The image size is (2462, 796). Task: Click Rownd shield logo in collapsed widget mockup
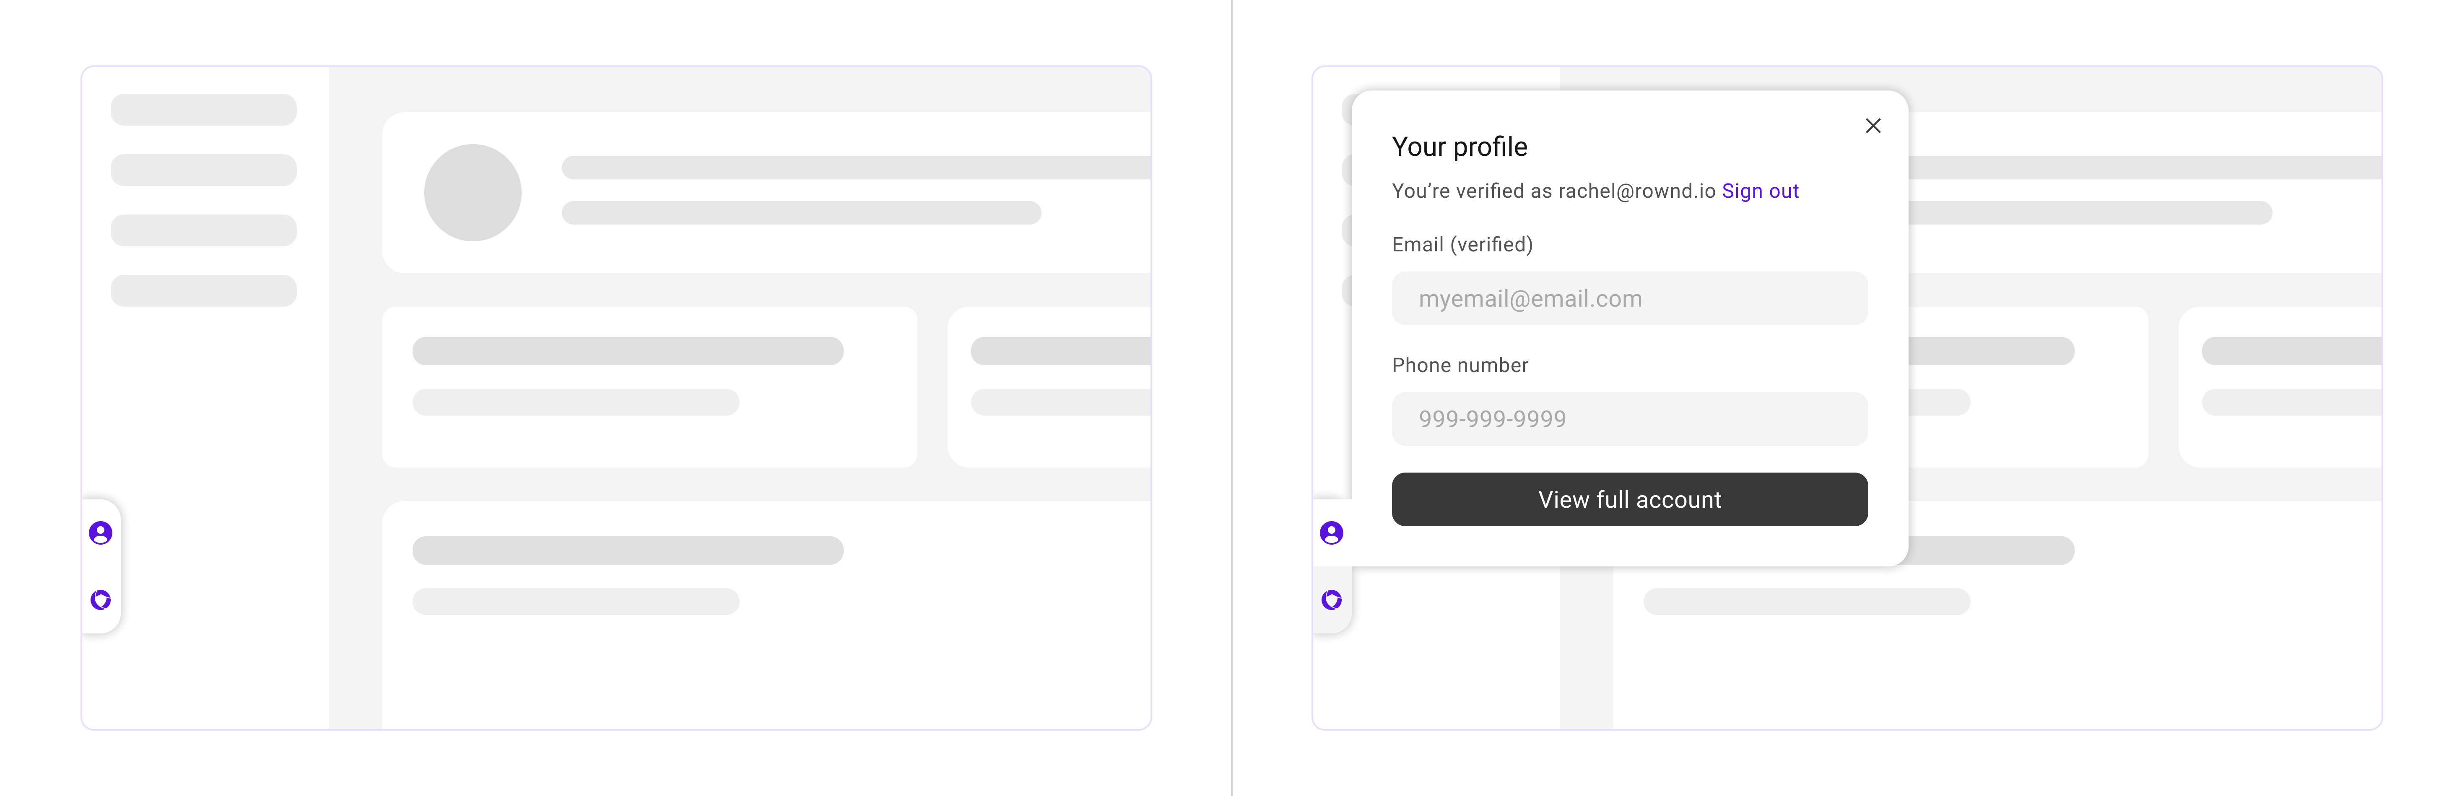[100, 600]
